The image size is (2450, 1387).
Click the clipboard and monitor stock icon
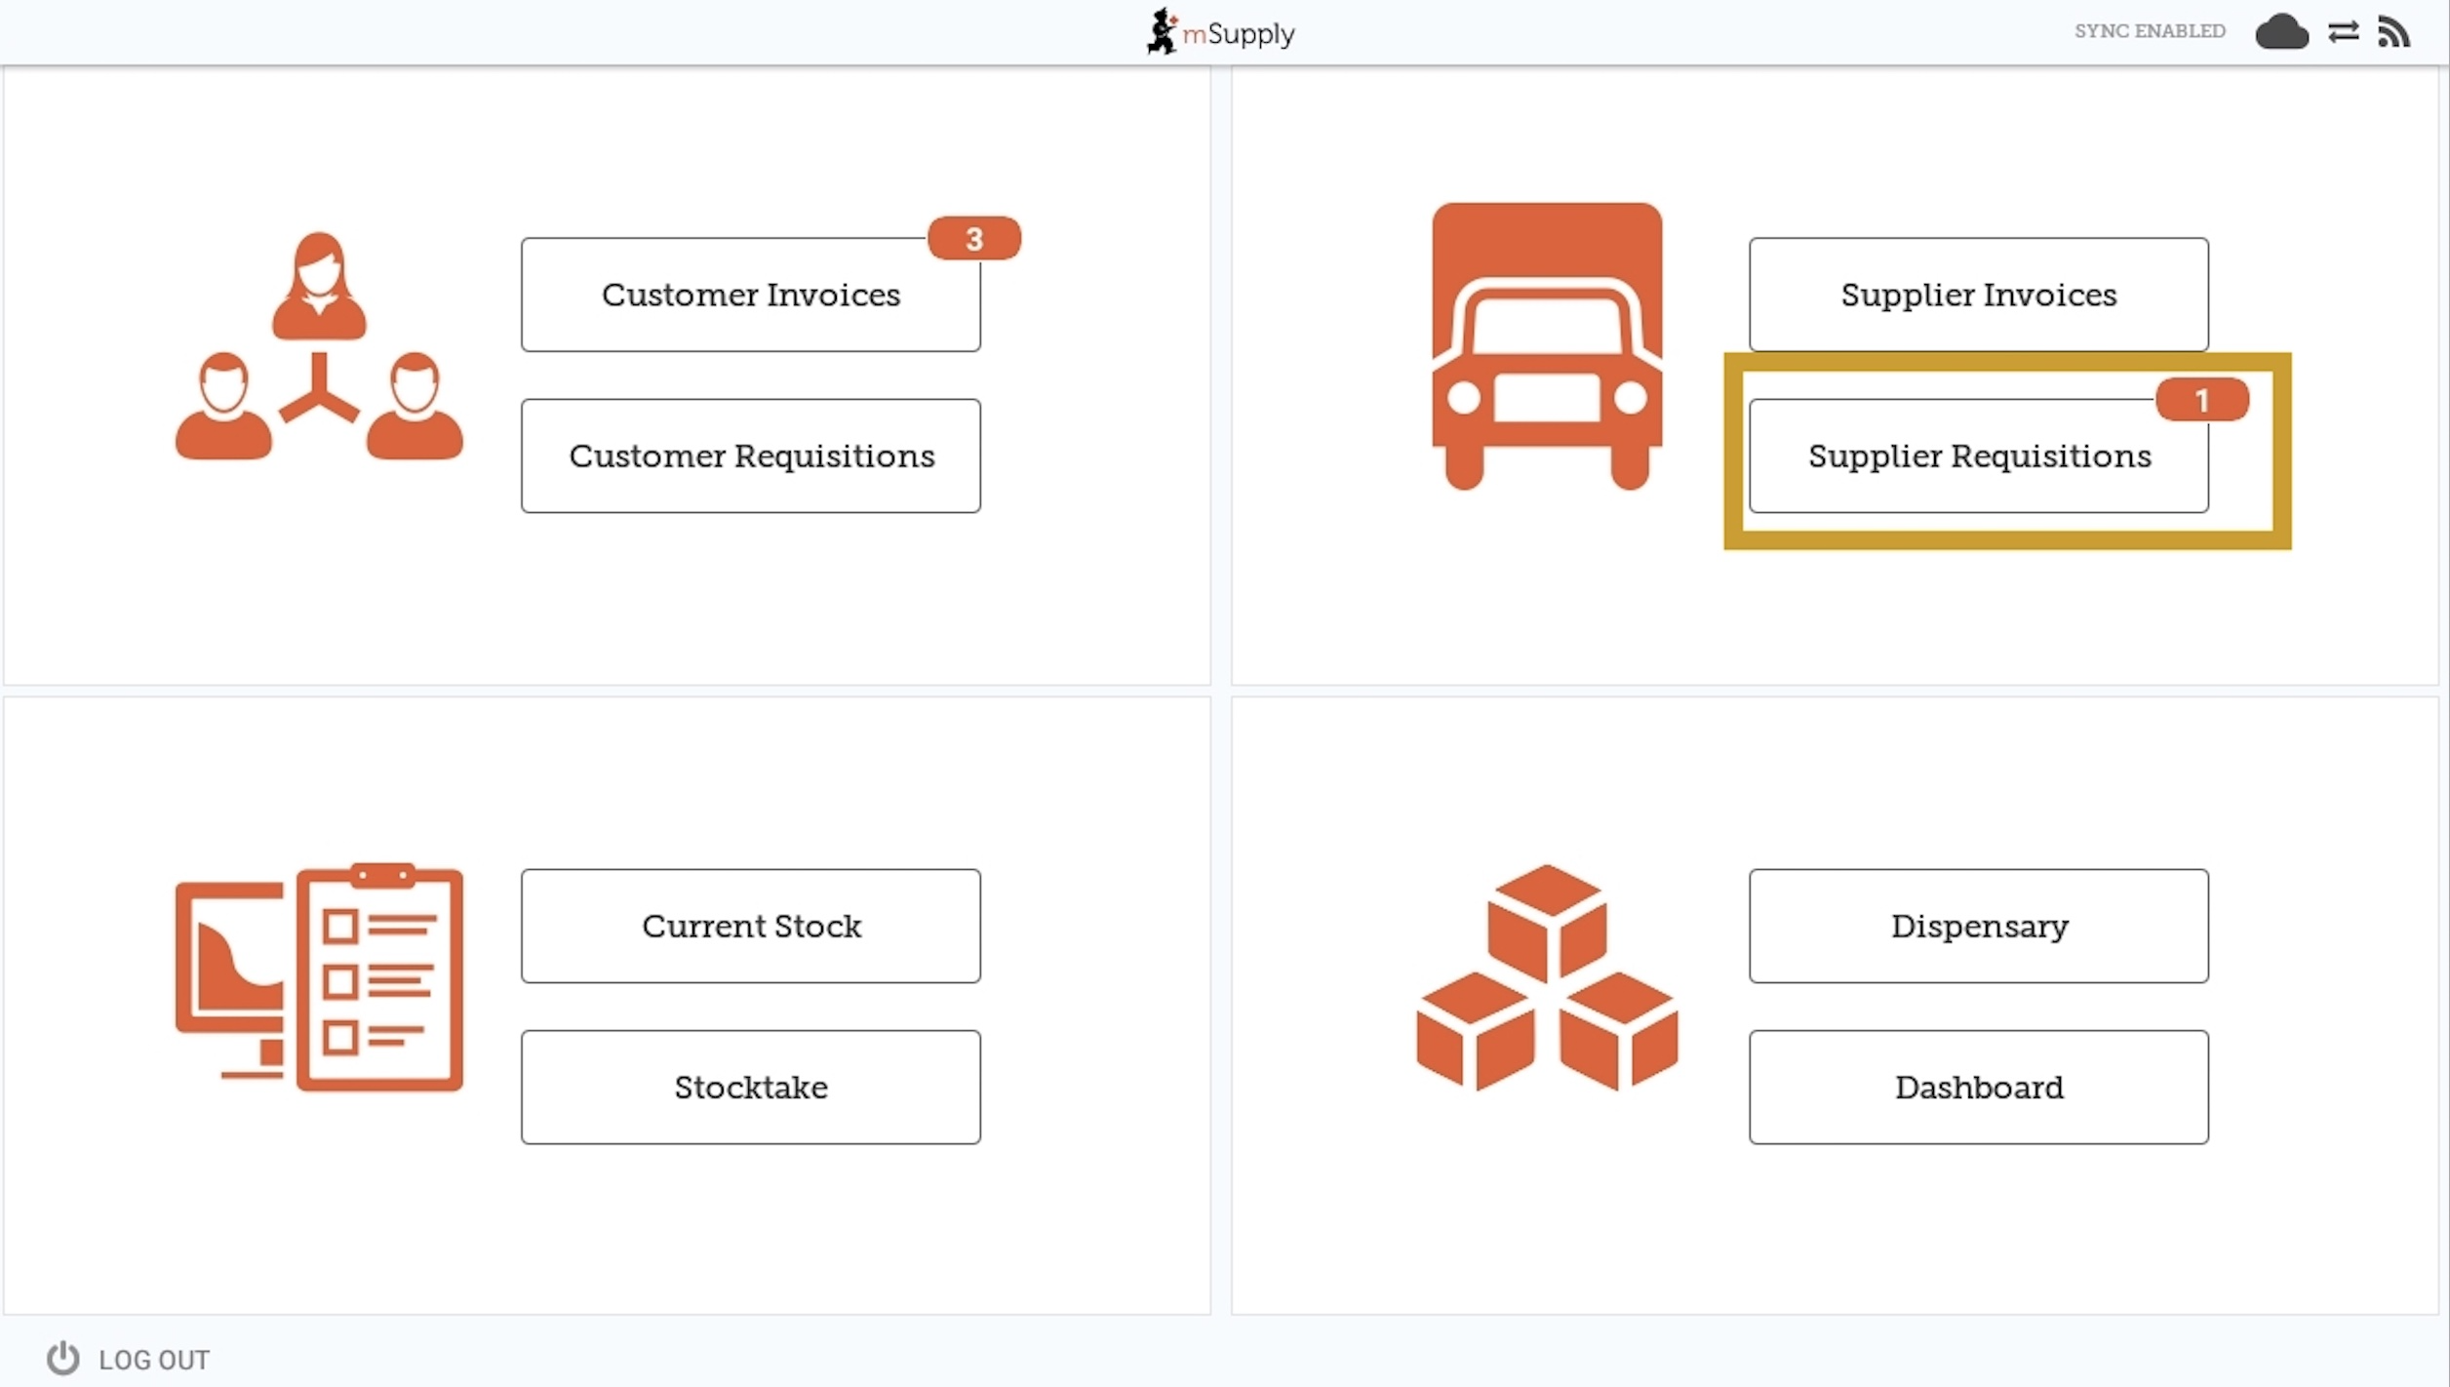pos(319,977)
